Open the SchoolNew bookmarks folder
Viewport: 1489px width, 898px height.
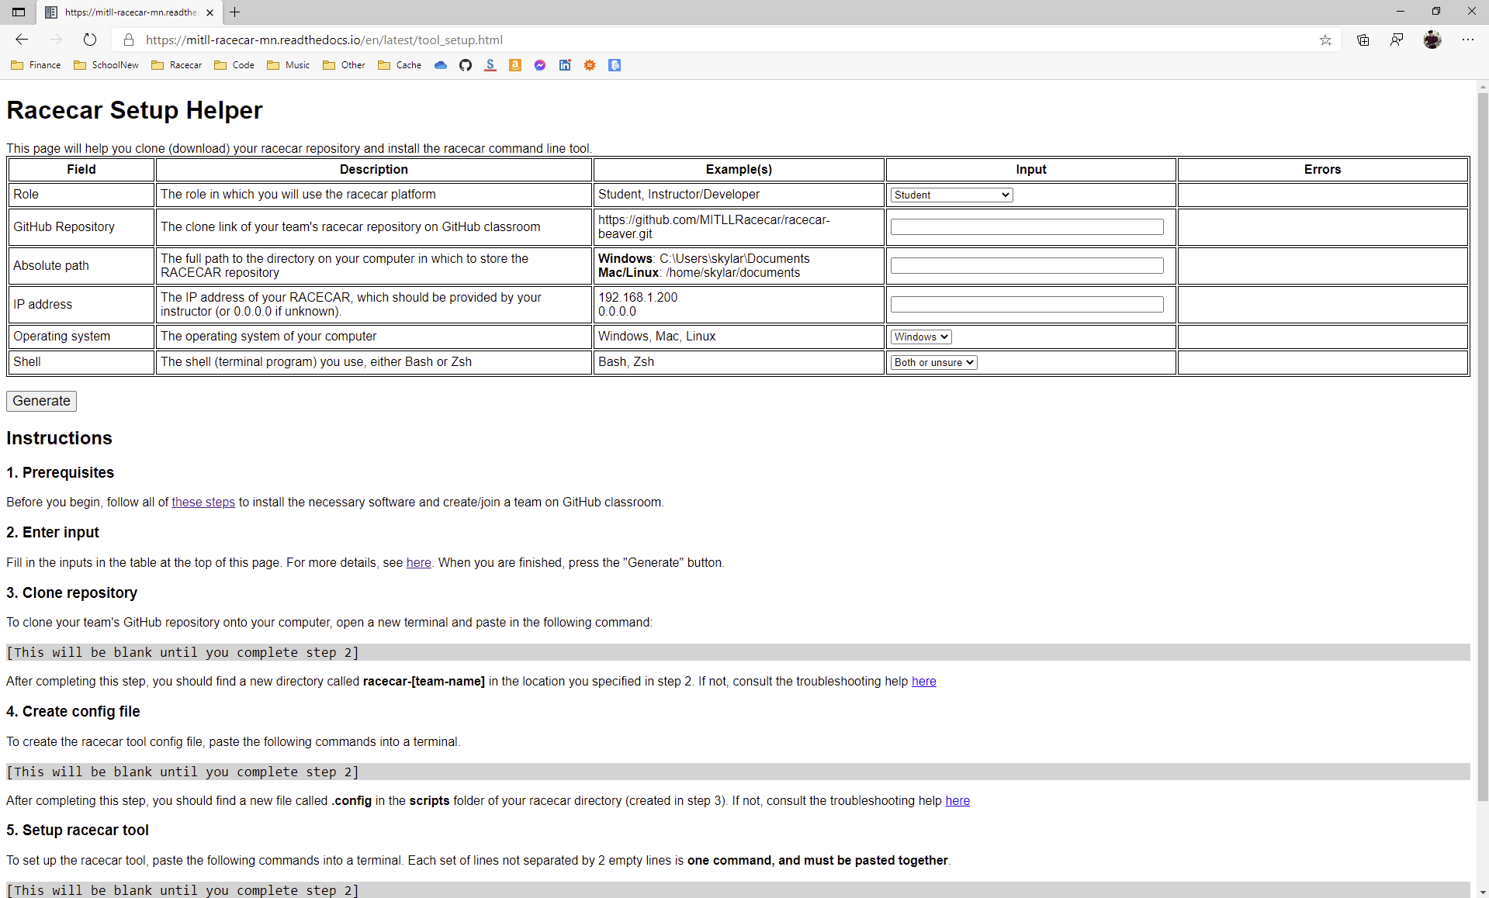click(x=106, y=65)
